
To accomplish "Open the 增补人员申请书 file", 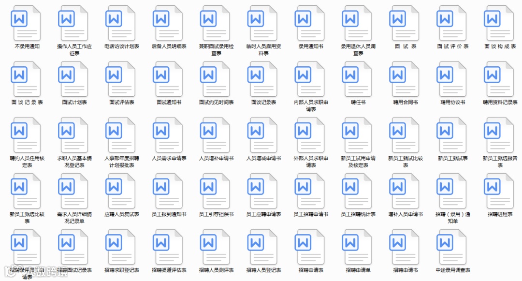I will [x=405, y=192].
